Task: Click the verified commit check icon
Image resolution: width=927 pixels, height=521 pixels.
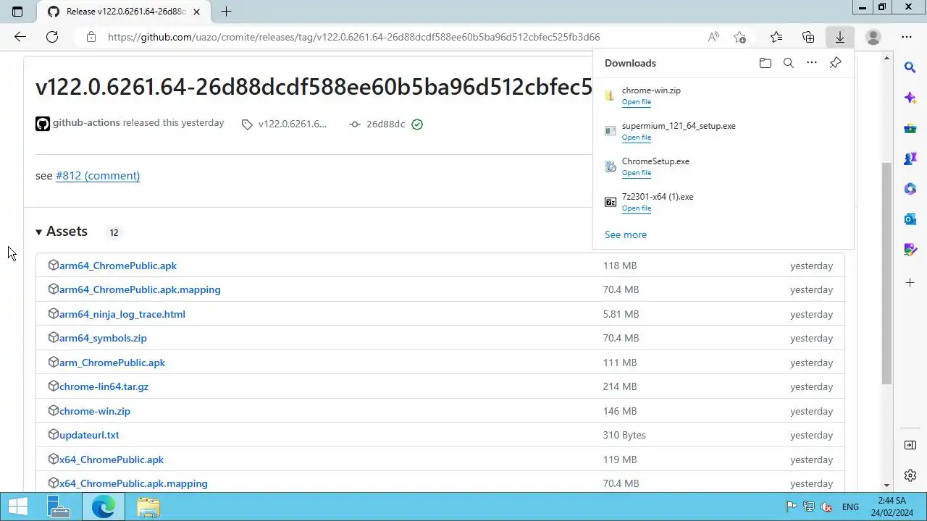Action: tap(417, 124)
